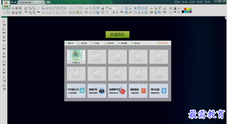Open 云盘 in left sidebar

pyautogui.click(x=4, y=23)
